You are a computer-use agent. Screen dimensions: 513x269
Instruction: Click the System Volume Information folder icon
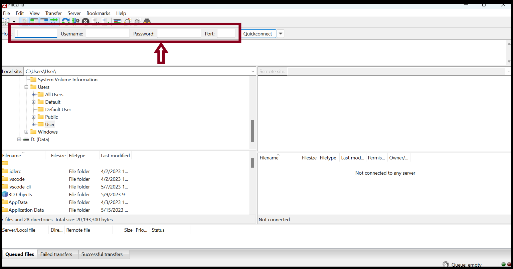33,79
